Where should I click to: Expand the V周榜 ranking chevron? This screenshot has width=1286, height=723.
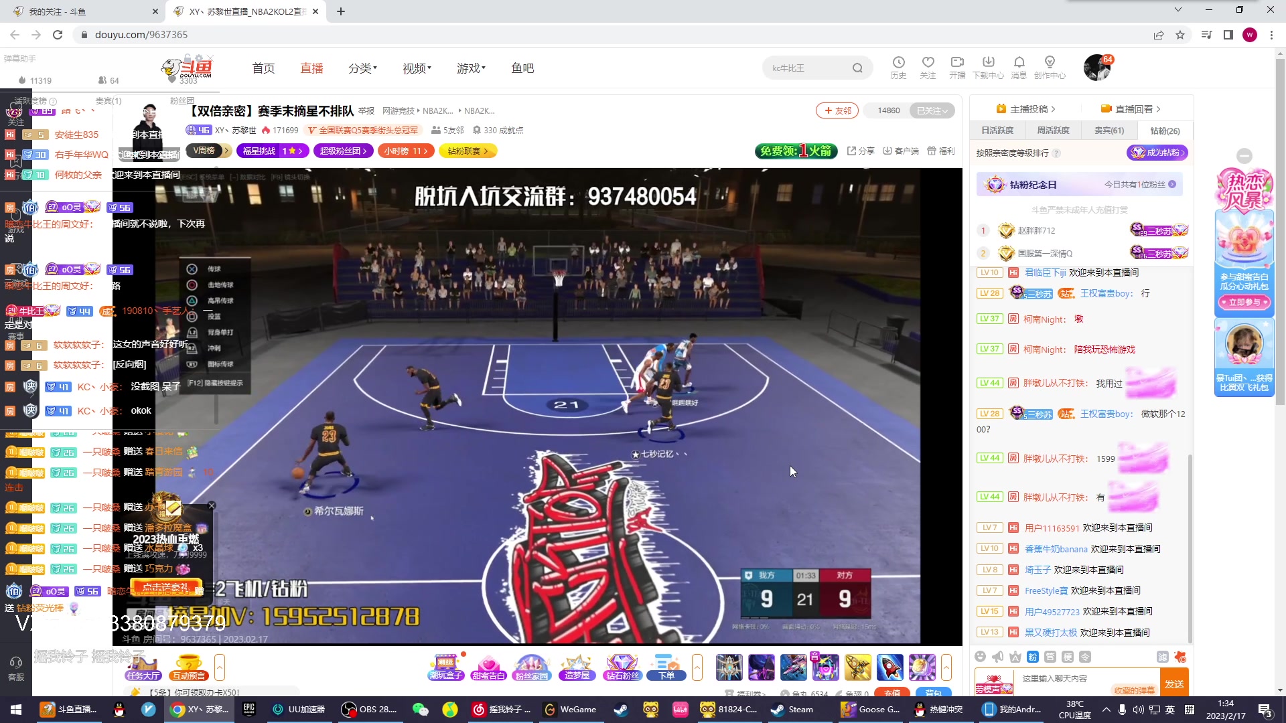[x=226, y=151]
